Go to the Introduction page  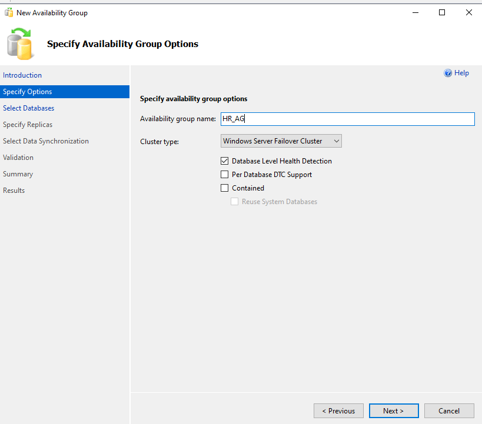pyautogui.click(x=22, y=75)
